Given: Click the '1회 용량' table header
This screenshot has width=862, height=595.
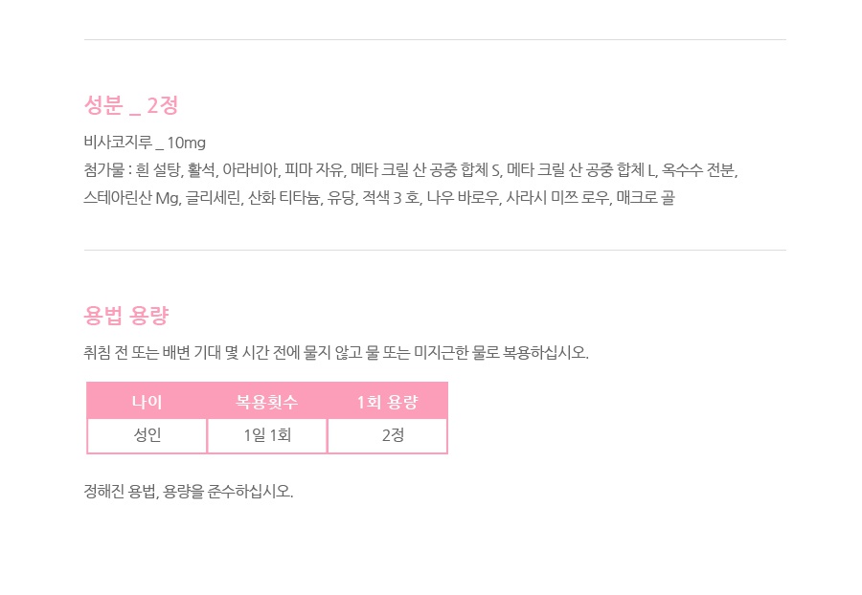Looking at the screenshot, I should coord(387,402).
